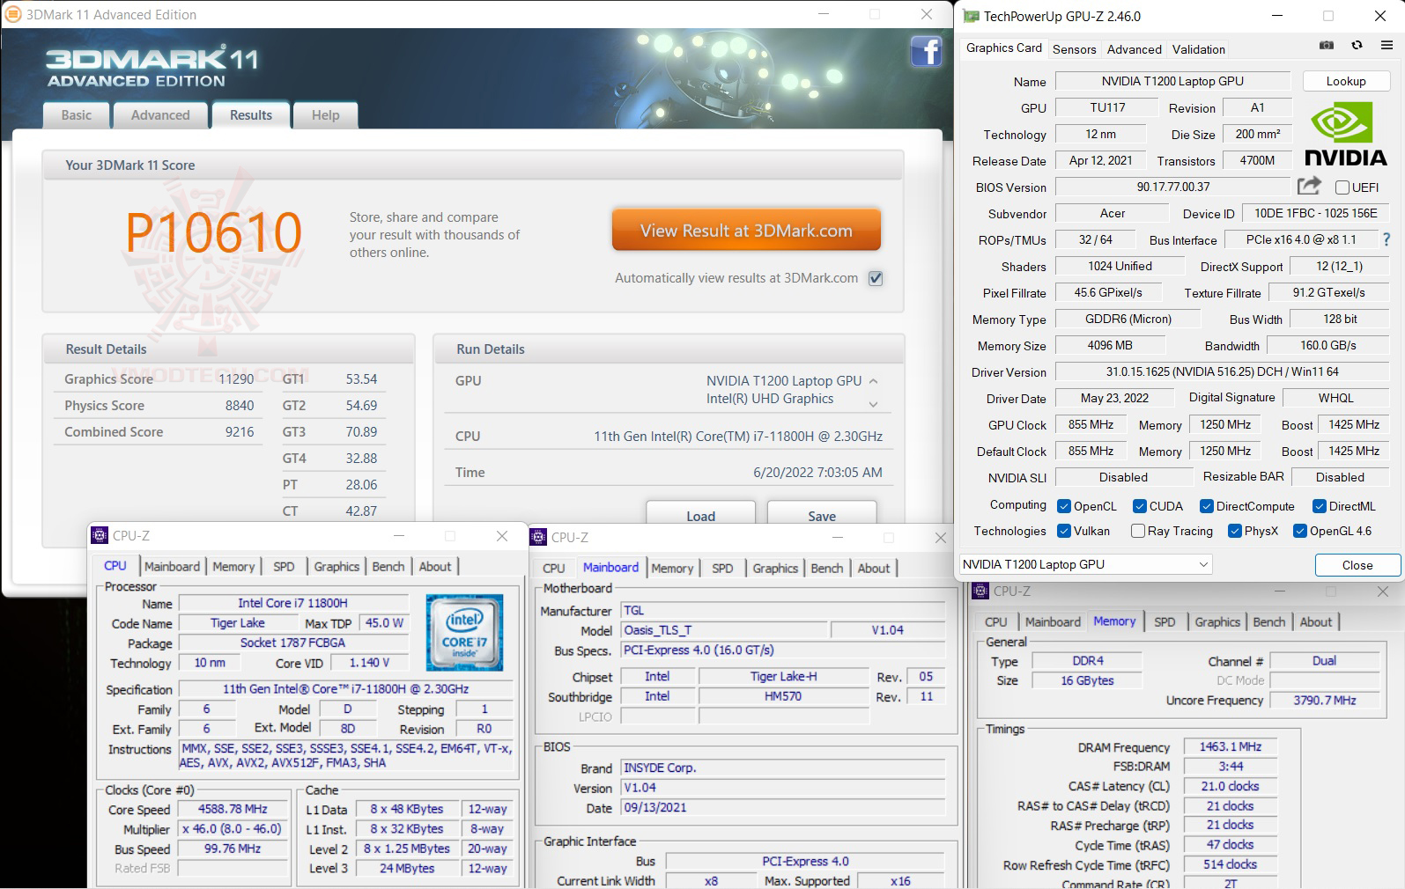This screenshot has width=1405, height=889.
Task: Click the CPU-Z icon on the CPU window
Action: [x=100, y=535]
